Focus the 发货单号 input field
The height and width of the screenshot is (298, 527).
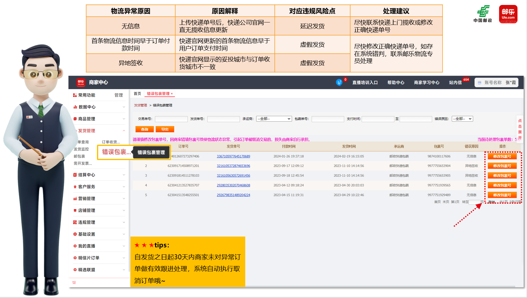coord(223,119)
